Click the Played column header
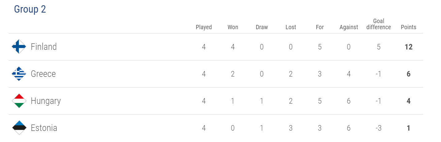Image resolution: width=441 pixels, height=142 pixels. tap(204, 27)
